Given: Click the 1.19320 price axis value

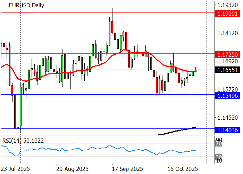Looking at the screenshot, I should (x=227, y=5).
